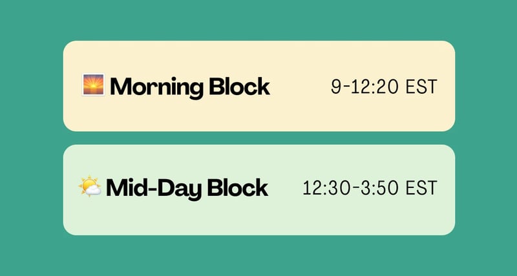This screenshot has height=276, width=517.
Task: Click the sun-behind-cloud icon beside Mid-Day Block
Action: 90,187
